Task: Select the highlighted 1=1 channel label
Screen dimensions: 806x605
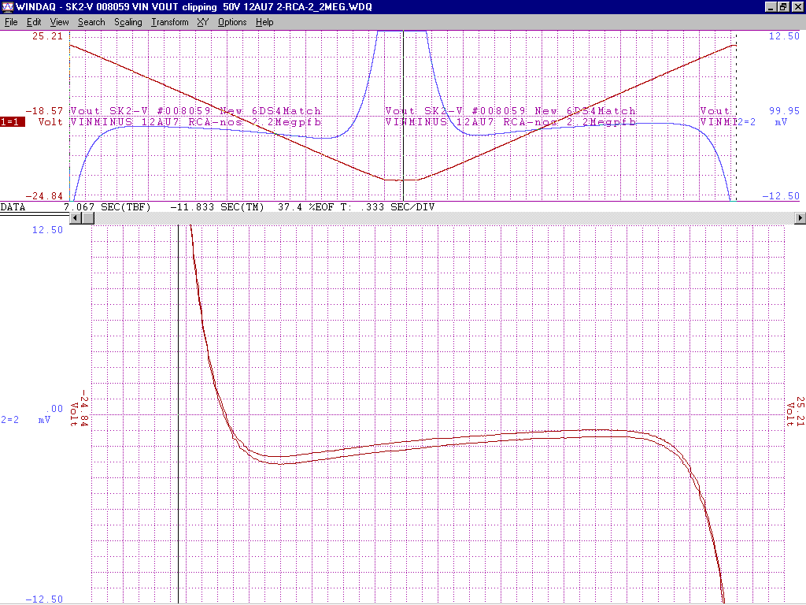Action: tap(13, 122)
